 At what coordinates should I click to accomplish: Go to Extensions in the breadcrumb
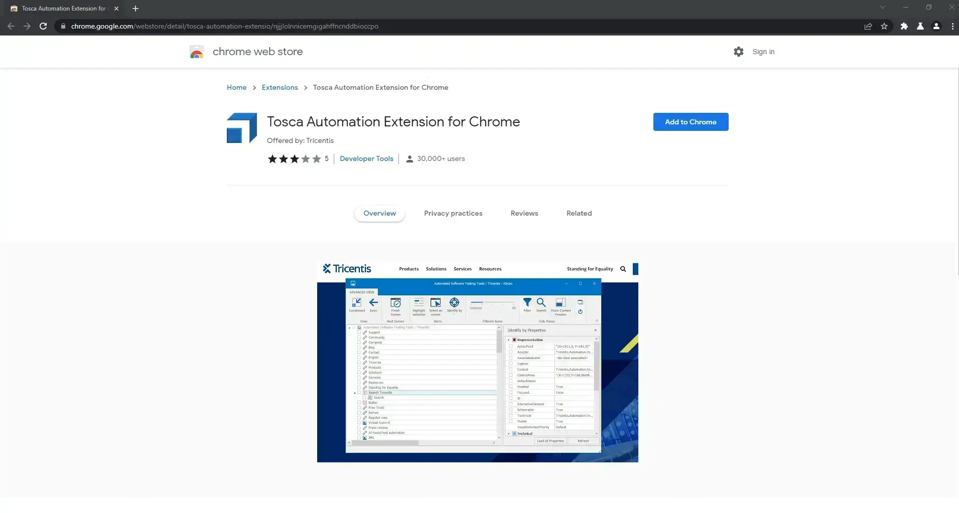(x=280, y=87)
